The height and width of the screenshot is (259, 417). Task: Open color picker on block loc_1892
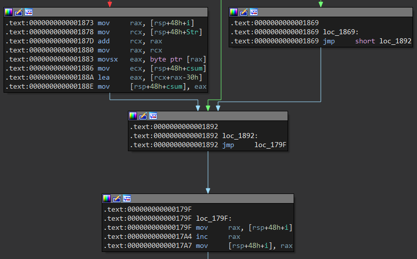[133, 116]
